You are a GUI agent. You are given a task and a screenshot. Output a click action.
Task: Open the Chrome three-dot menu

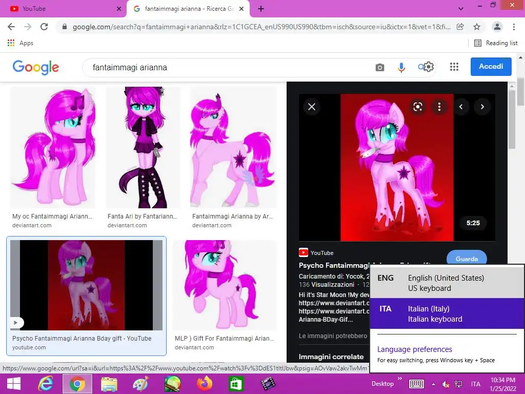[514, 27]
